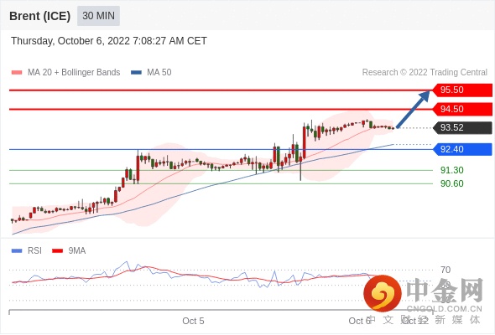
Task: Click the 95.50 resistance price tag
Action: 462,90
